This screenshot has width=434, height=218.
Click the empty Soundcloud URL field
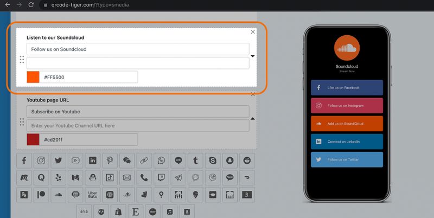click(x=138, y=63)
